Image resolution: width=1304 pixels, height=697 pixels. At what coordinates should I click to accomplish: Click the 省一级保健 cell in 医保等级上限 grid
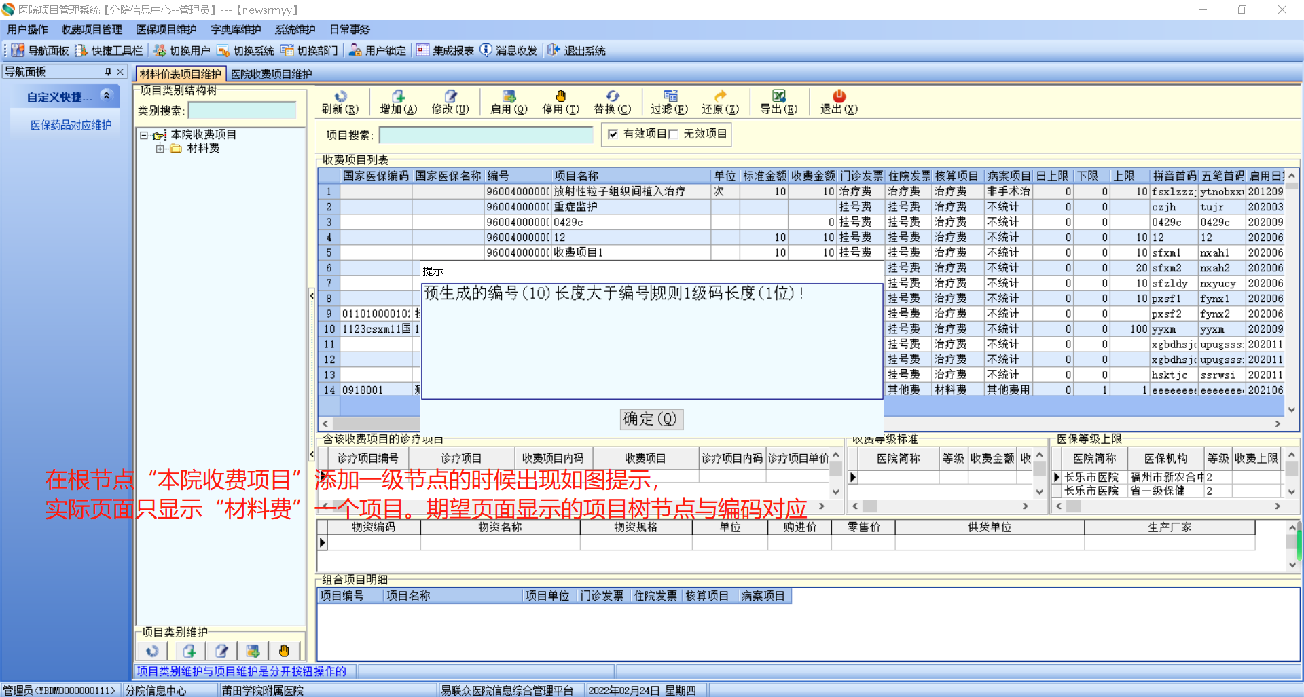click(x=1166, y=491)
